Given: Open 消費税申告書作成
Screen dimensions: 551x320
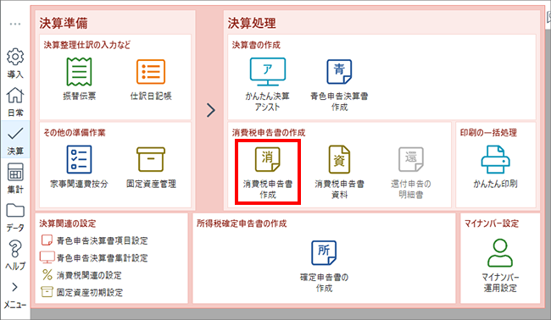Looking at the screenshot, I should (x=268, y=173).
